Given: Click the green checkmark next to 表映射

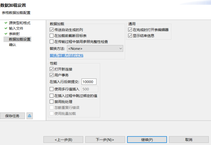Looking at the screenshot, I should point(6,34).
